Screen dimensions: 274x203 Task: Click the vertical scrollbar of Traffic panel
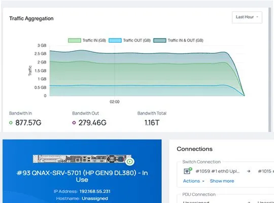(x=270, y=70)
